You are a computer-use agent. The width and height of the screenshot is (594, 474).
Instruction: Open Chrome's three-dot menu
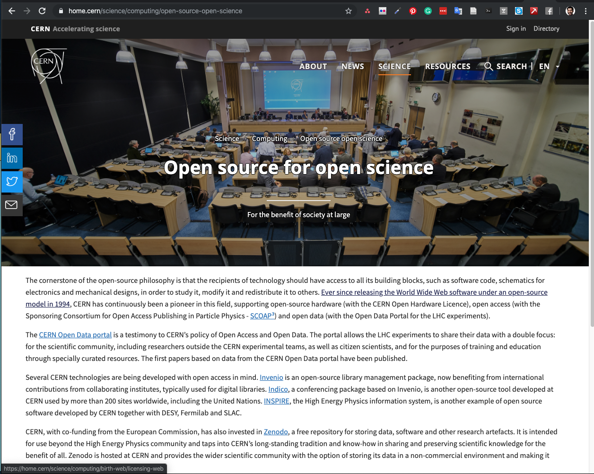[x=585, y=11]
